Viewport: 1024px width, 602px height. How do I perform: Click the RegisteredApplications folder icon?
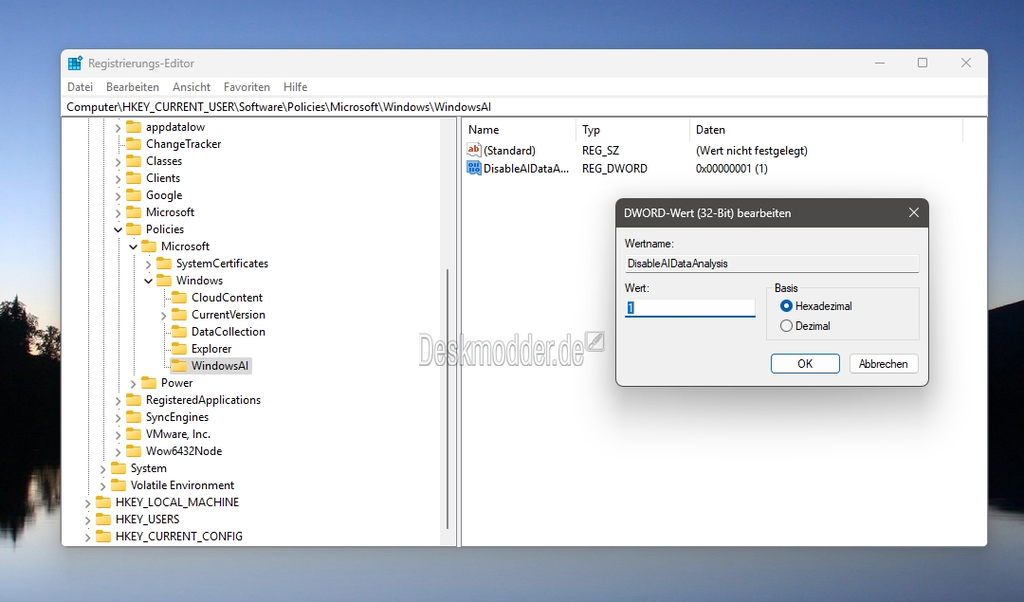tap(134, 399)
